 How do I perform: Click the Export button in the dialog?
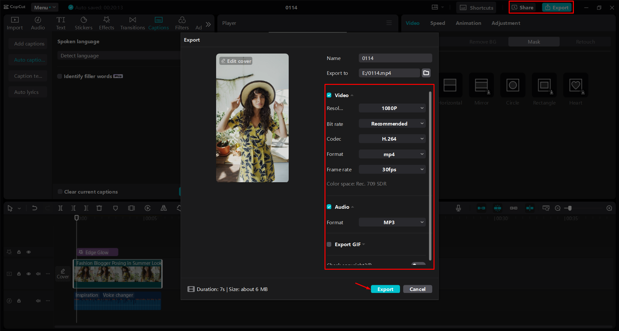tap(385, 289)
